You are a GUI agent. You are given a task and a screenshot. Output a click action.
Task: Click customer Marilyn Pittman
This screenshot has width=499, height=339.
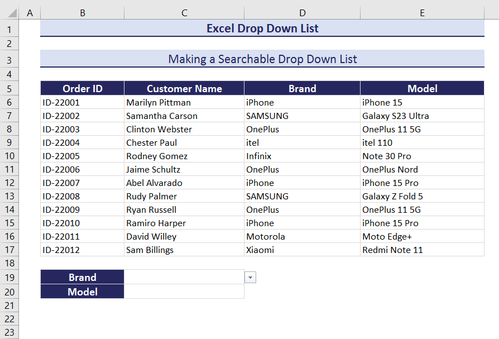184,102
